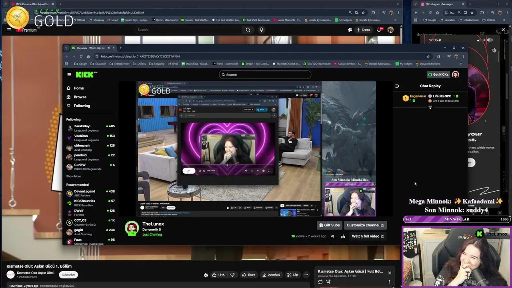This screenshot has height=288, width=512.
Task: Subscribe to Kısmetse Olur Aşkın Gücü
Action: [x=68, y=274]
